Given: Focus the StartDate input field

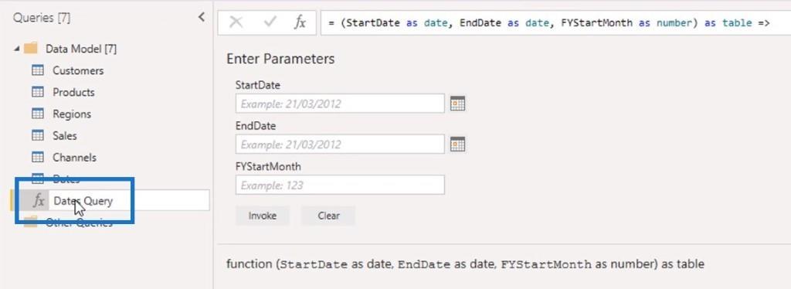Looking at the screenshot, I should click(x=340, y=104).
